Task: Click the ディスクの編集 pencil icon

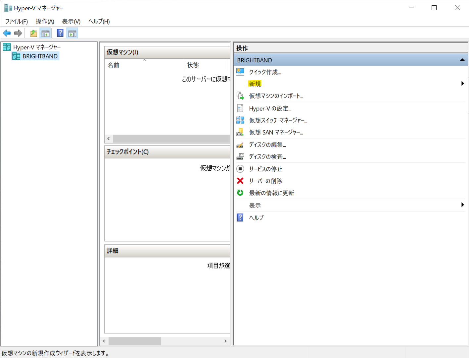Action: point(240,145)
